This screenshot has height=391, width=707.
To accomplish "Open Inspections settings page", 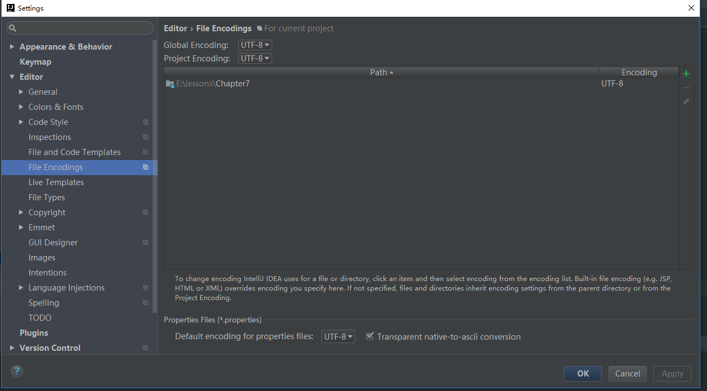I will 50,137.
